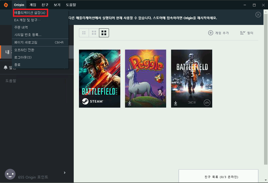Click the Battlefield 3 download arrow icon
The height and width of the screenshot is (183, 268).
176,103
